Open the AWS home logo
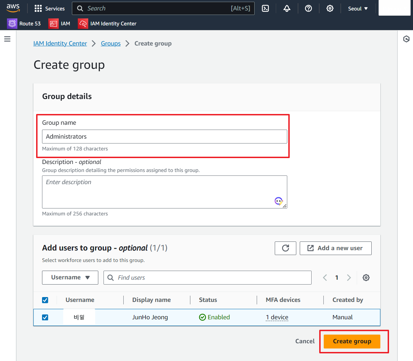 (13, 8)
